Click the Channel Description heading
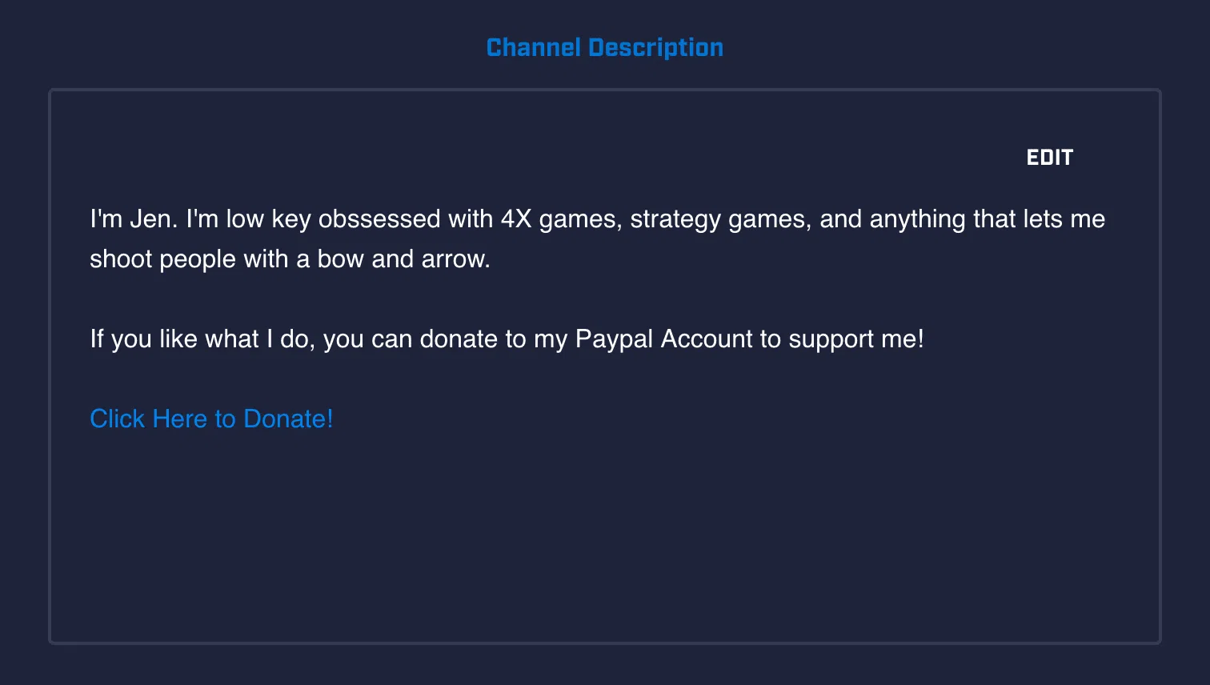The width and height of the screenshot is (1210, 685). (x=605, y=48)
